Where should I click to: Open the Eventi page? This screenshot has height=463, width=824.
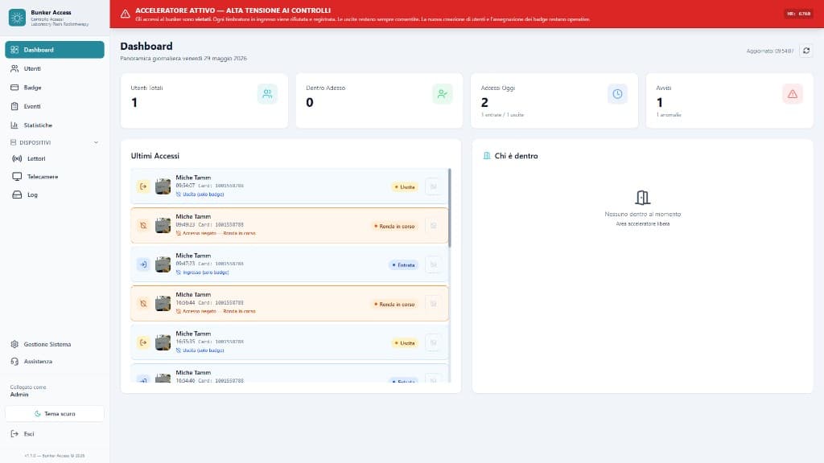[x=55, y=107]
